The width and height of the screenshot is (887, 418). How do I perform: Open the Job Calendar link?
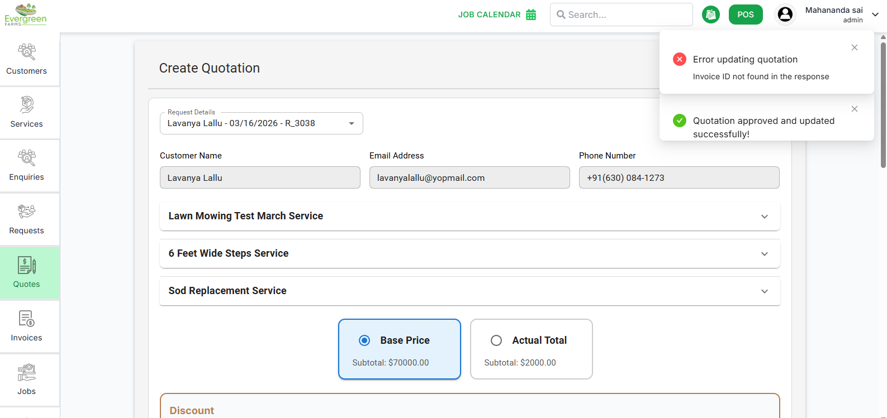point(496,15)
